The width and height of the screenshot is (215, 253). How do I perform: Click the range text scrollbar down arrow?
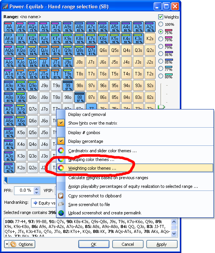click(x=174, y=233)
